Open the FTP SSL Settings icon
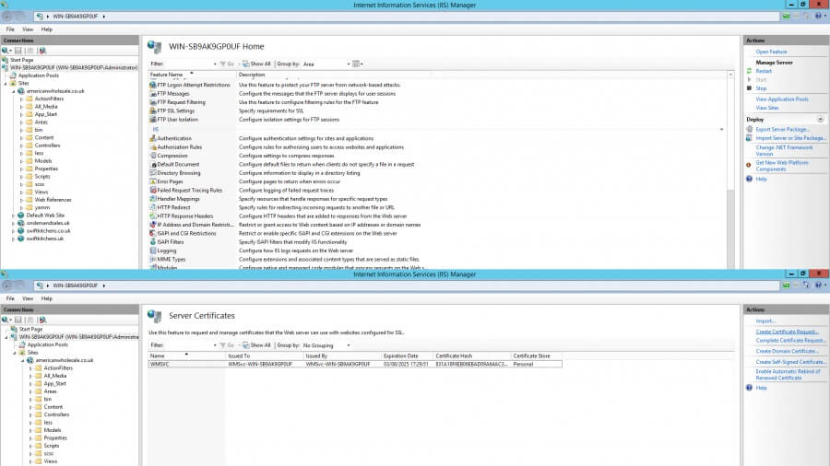830x466 pixels. (153, 111)
